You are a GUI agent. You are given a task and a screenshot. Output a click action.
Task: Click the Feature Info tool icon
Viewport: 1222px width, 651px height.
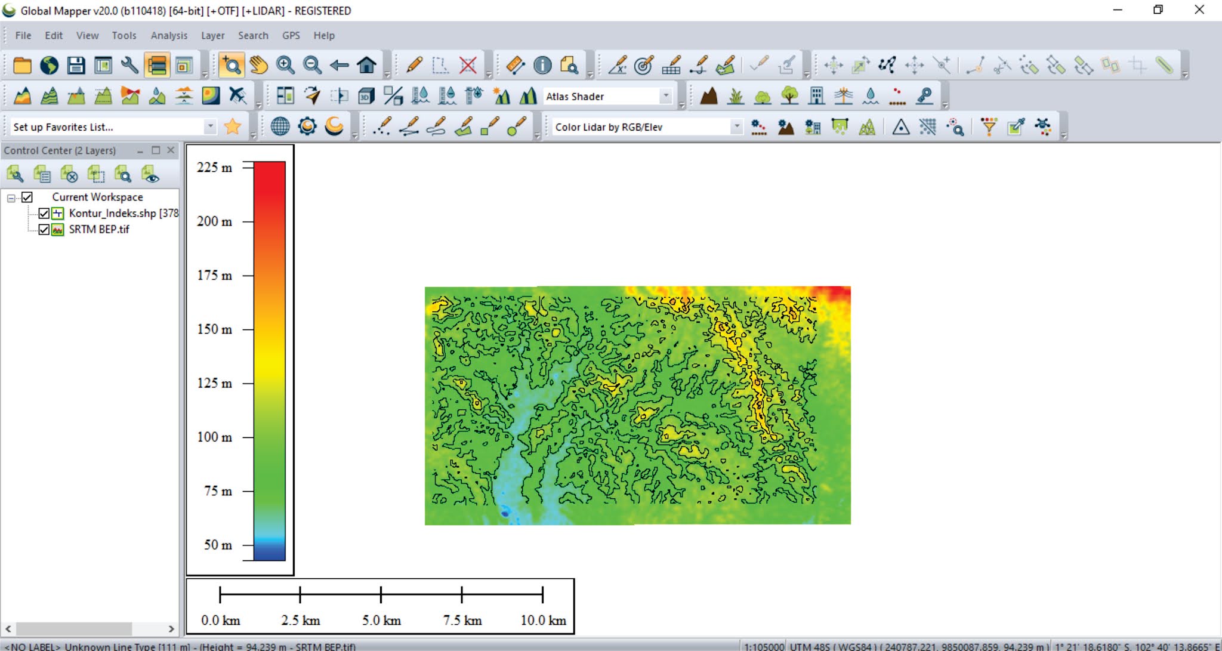click(542, 66)
